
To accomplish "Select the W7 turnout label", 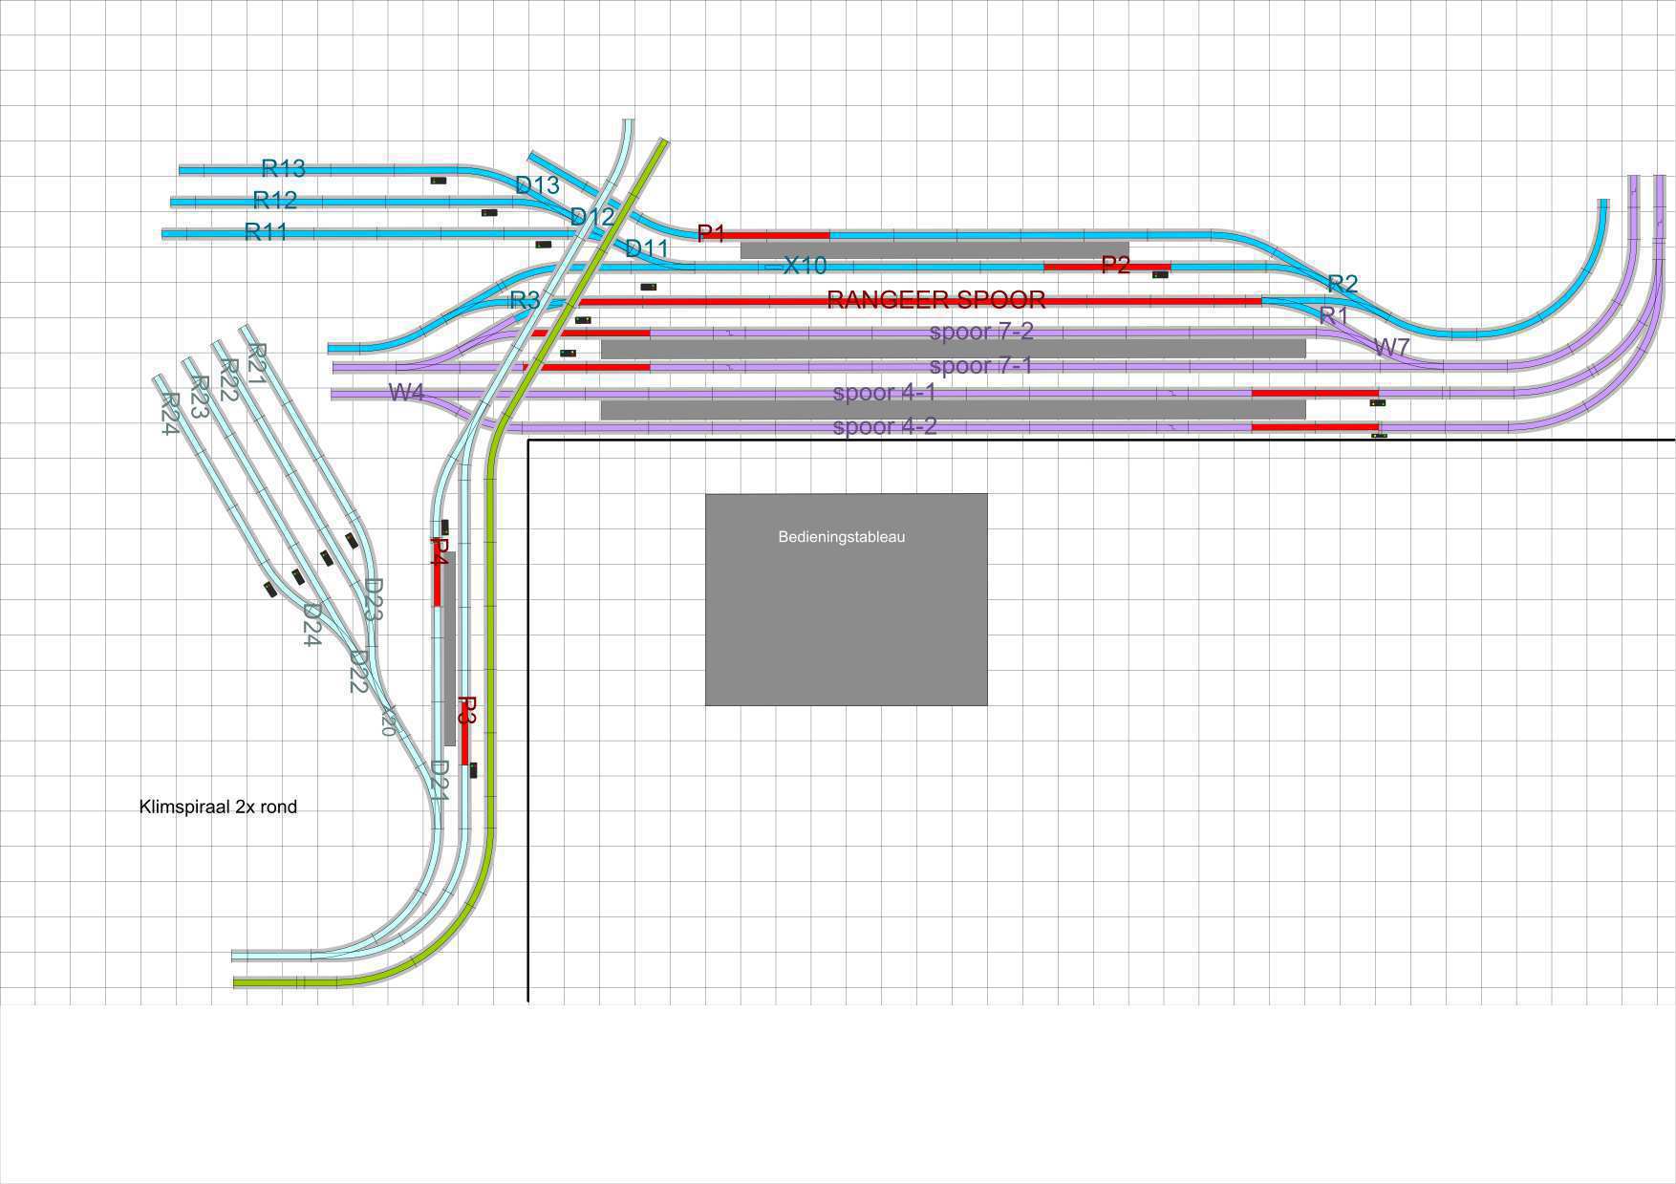I will click(1391, 348).
